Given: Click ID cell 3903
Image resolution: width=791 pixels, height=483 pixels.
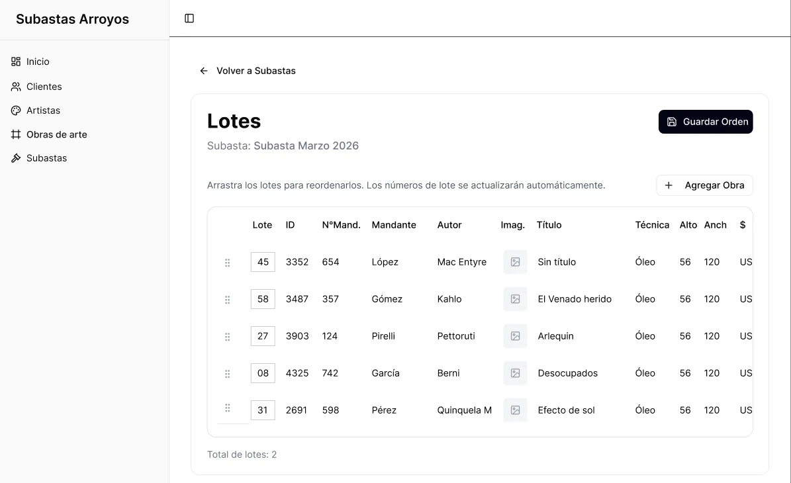Looking at the screenshot, I should tap(297, 336).
